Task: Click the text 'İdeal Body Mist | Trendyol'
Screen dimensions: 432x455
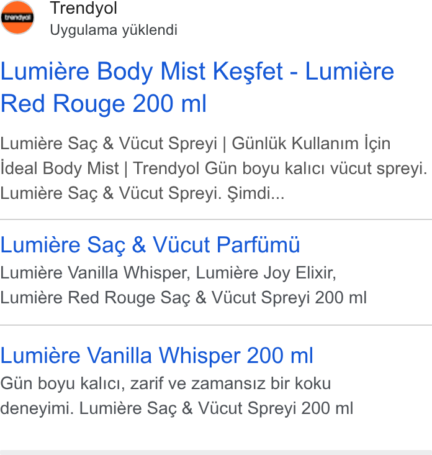Action: tap(100, 168)
